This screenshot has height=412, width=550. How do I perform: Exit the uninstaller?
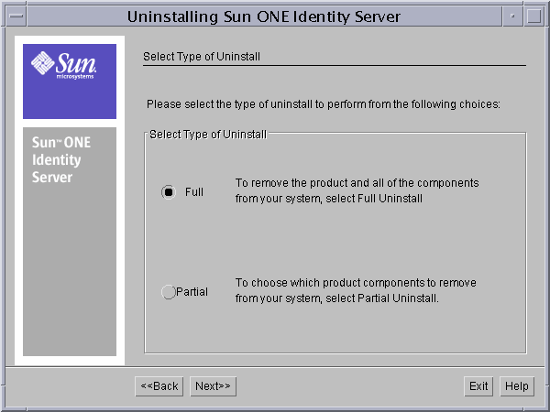pyautogui.click(x=478, y=386)
